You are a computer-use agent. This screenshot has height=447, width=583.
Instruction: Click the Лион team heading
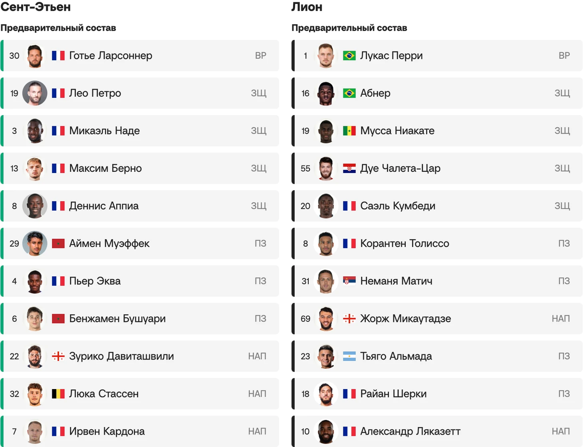coord(307,7)
